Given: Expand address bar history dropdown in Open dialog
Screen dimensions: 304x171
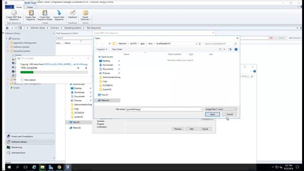Looking at the screenshot, I should point(196,44).
